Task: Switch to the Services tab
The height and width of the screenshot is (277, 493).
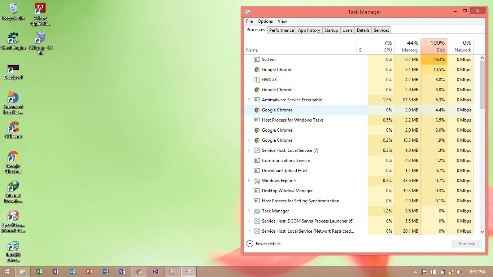Action: point(381,30)
